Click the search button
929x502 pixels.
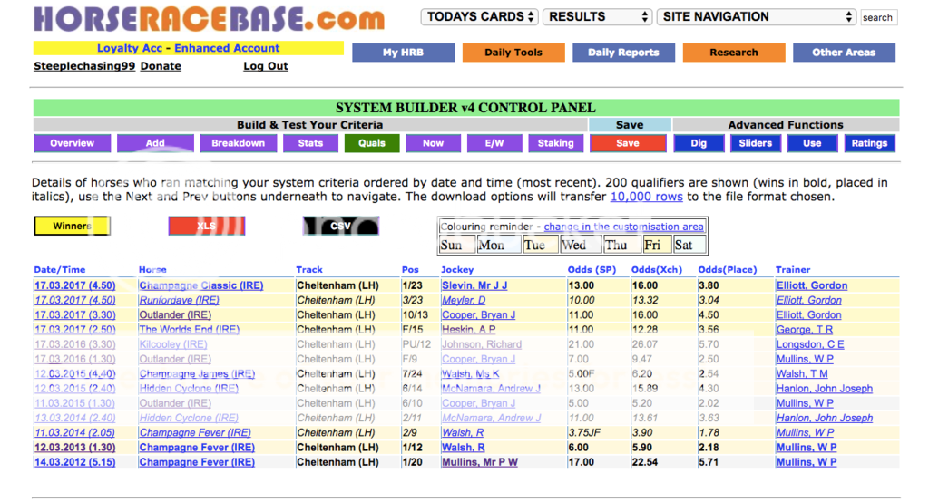click(877, 17)
